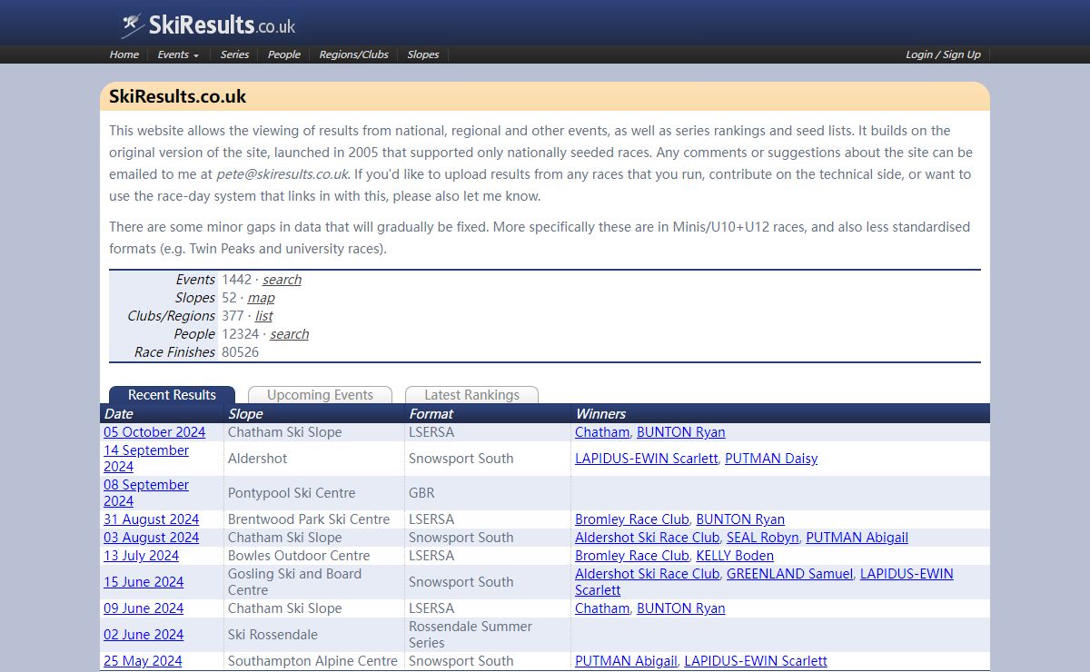
Task: Click the SkiResults.co.uk skier logo
Action: tap(208, 25)
